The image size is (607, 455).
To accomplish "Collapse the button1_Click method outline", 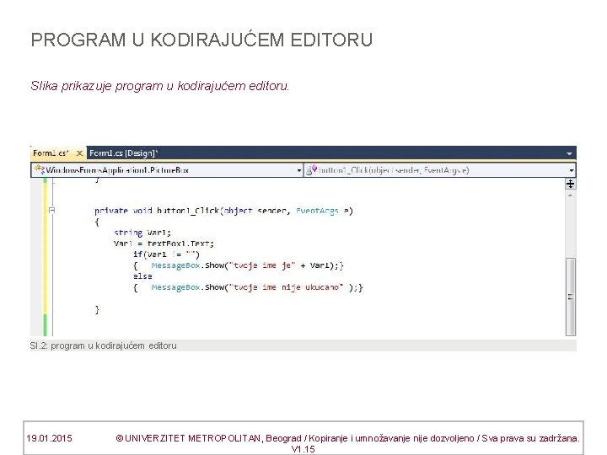I will click(52, 210).
